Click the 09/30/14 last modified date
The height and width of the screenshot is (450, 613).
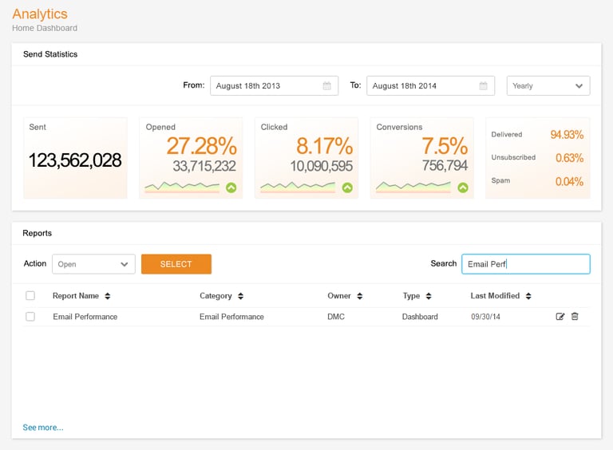485,317
